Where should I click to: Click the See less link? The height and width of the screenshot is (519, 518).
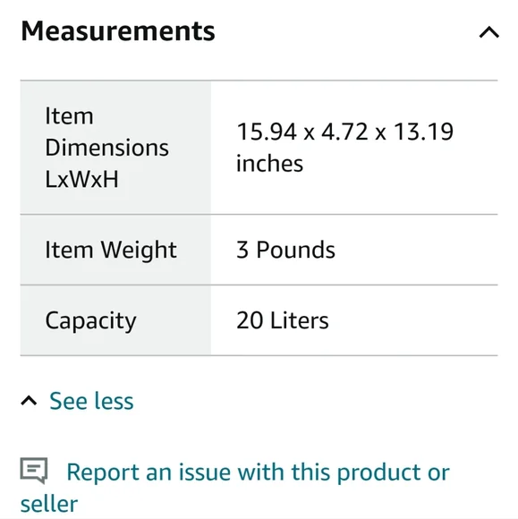pyautogui.click(x=91, y=401)
